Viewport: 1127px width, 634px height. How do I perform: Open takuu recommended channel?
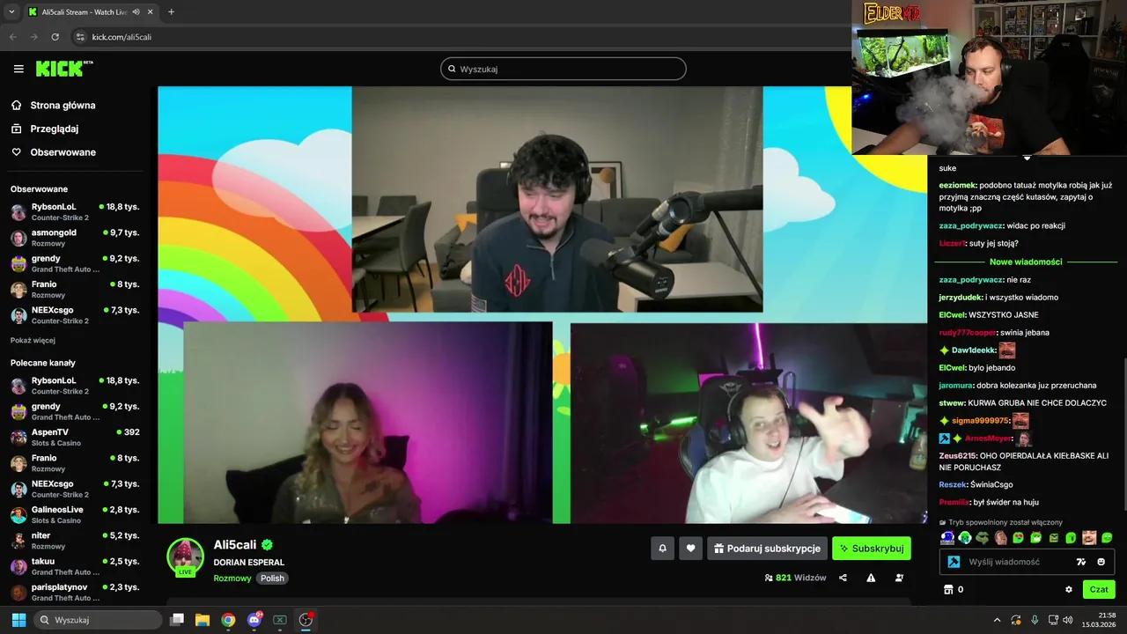pos(75,566)
